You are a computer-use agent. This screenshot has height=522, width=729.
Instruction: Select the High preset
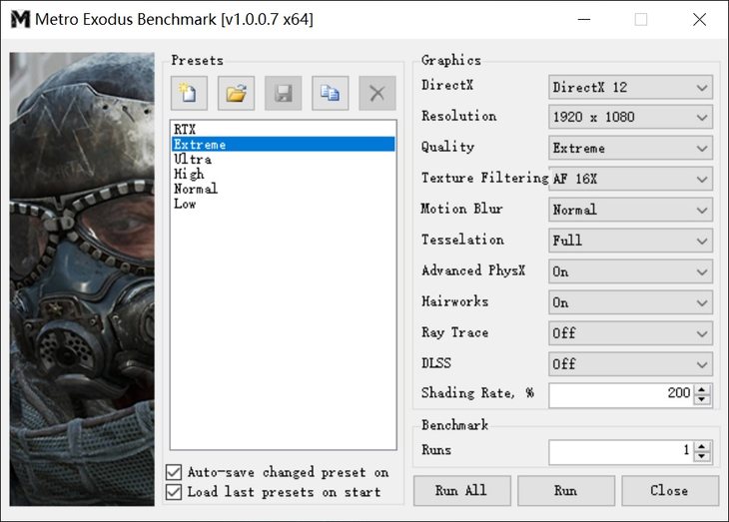tap(284, 174)
